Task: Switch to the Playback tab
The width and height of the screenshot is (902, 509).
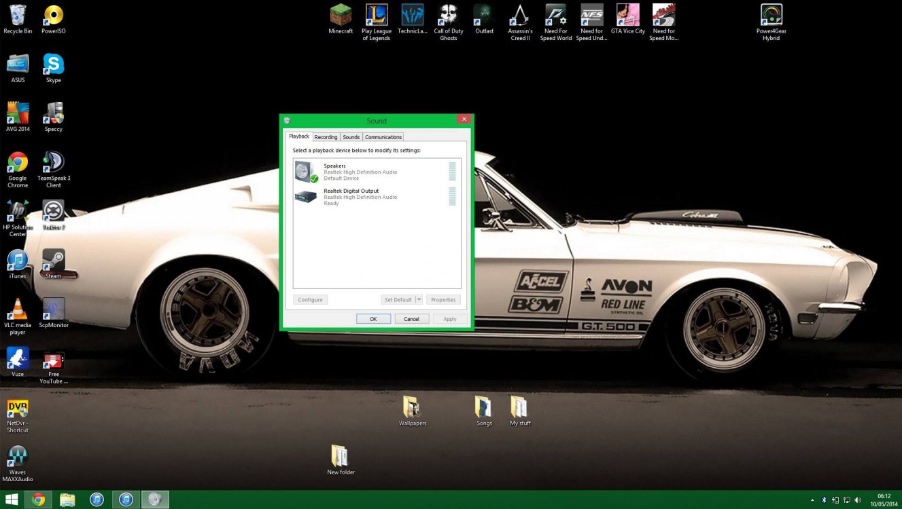Action: [x=299, y=136]
